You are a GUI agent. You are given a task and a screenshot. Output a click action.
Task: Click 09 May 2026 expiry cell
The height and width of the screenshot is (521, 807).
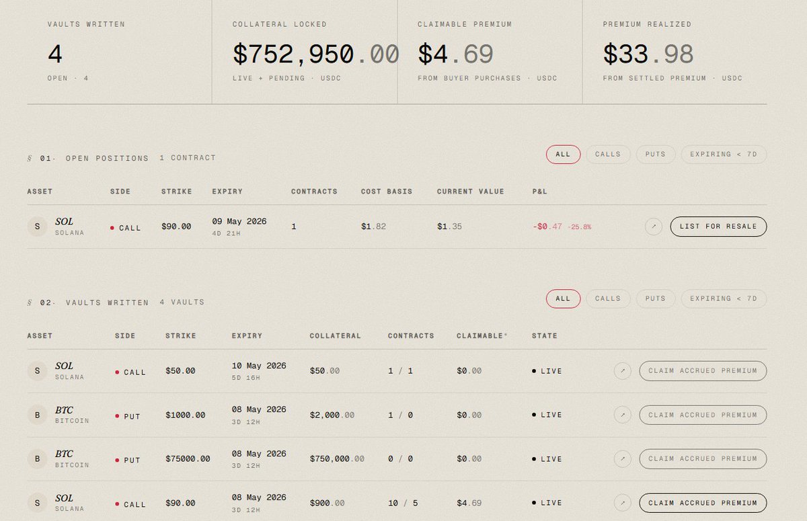pyautogui.click(x=239, y=227)
